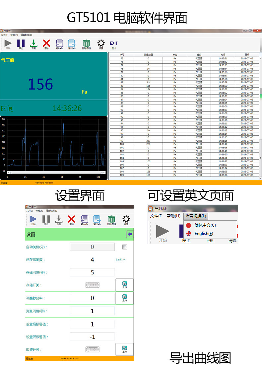
Task: Click the chart horizontal scrollbar track
Action: (x=56, y=173)
